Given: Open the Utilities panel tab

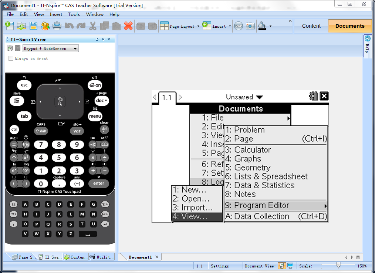Looking at the screenshot, I should (x=101, y=257).
